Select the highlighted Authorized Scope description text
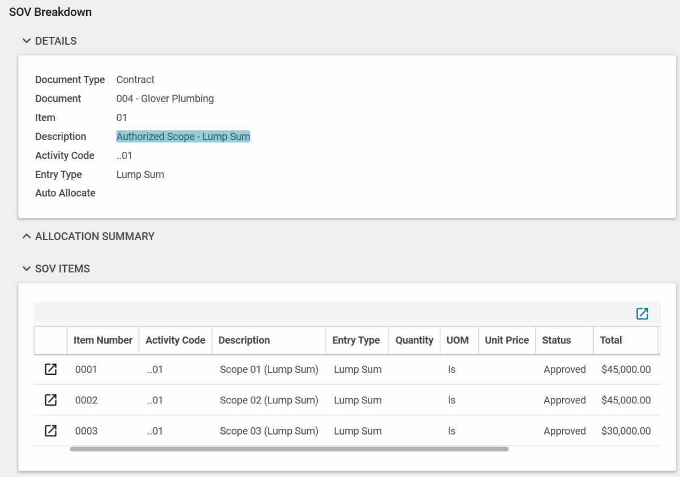 point(183,137)
